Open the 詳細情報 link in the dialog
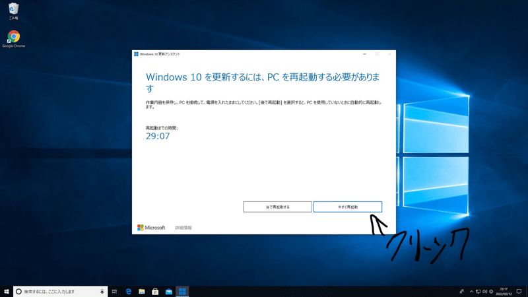528x297 pixels. point(183,228)
